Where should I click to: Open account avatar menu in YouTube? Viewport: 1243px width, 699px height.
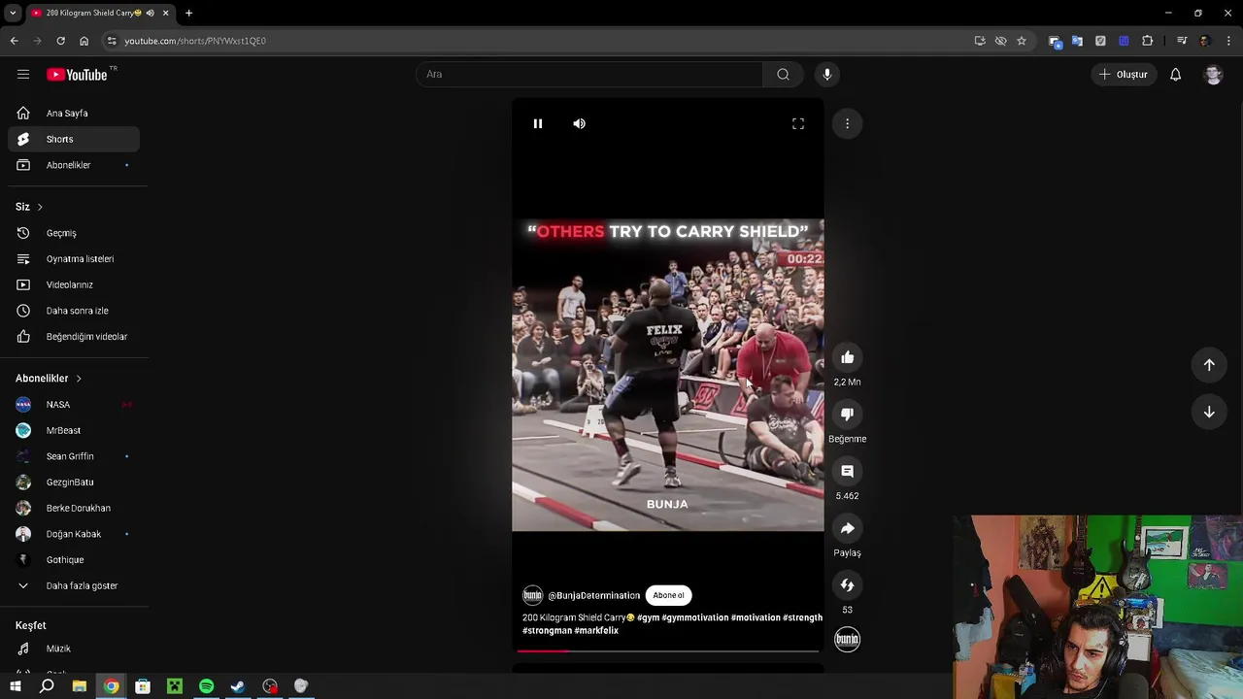click(x=1213, y=74)
